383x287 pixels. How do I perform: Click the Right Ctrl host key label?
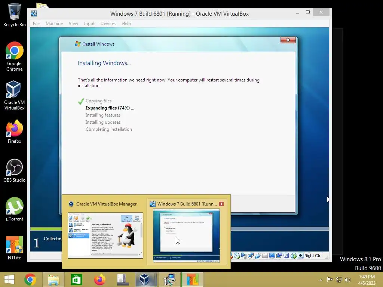[313, 256]
